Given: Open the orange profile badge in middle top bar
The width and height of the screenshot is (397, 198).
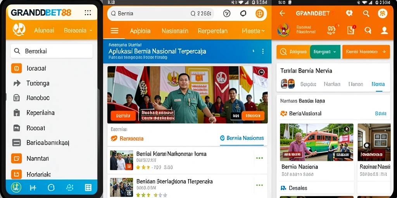Looking at the screenshot, I should click(259, 14).
